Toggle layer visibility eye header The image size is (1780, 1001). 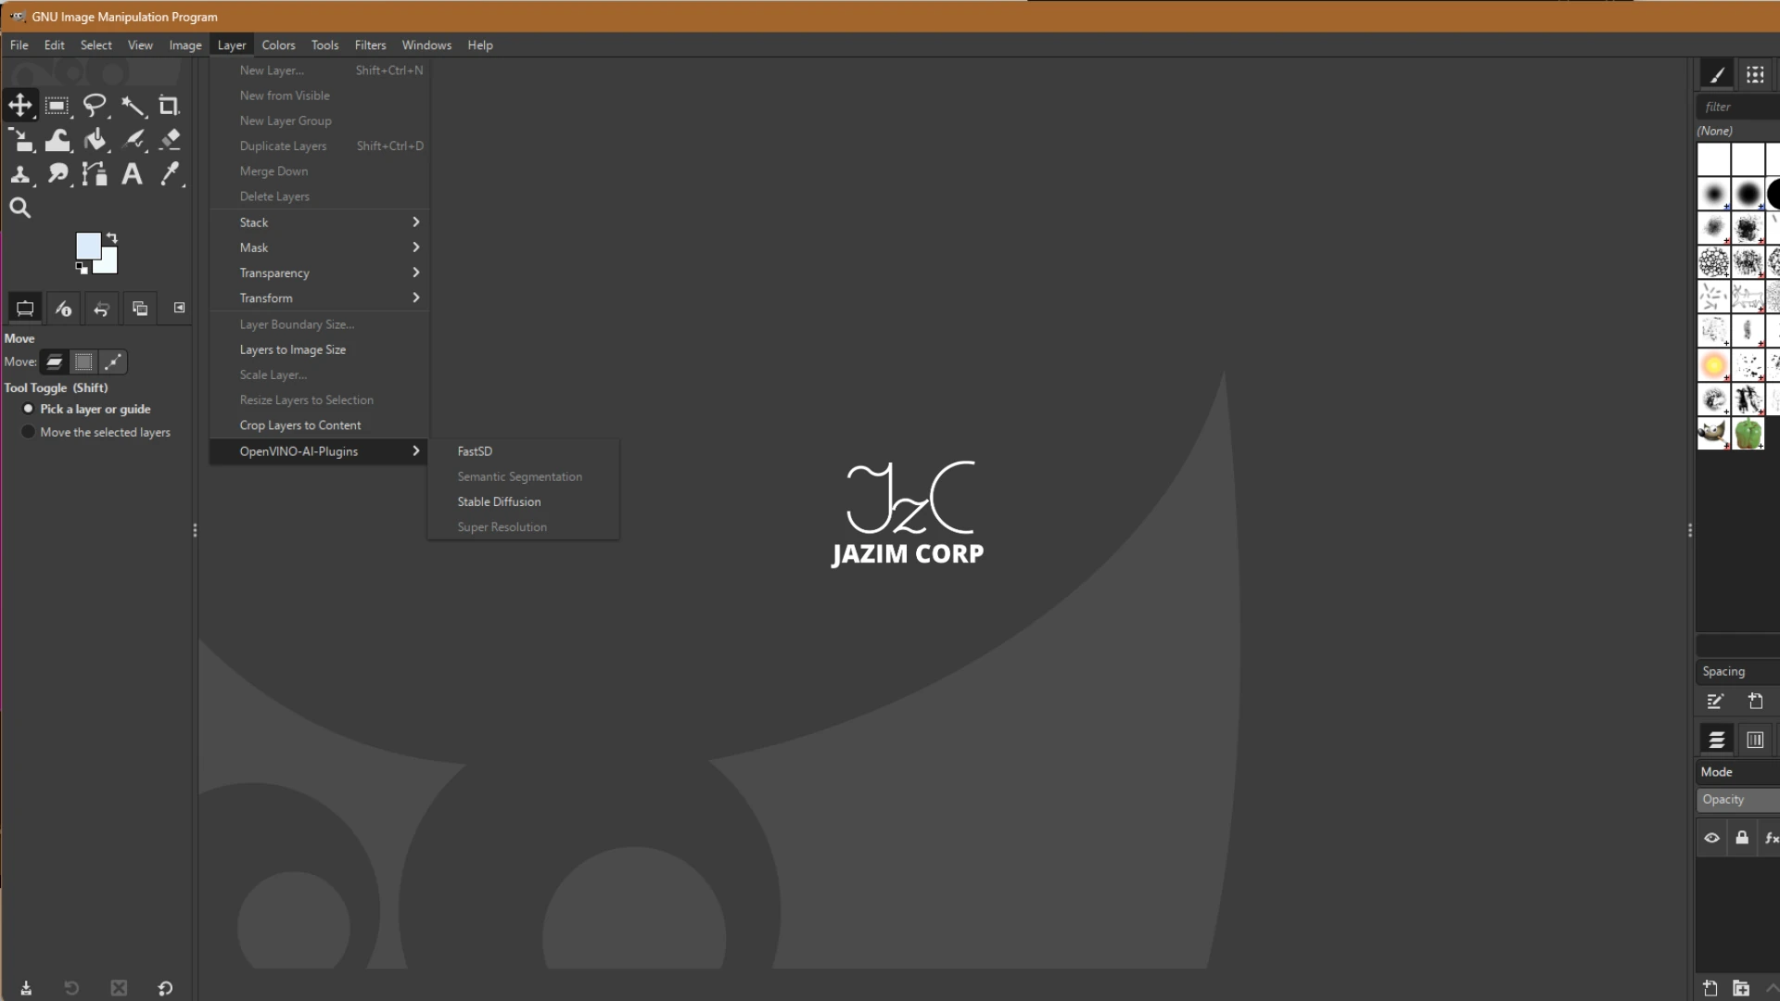(x=1712, y=838)
